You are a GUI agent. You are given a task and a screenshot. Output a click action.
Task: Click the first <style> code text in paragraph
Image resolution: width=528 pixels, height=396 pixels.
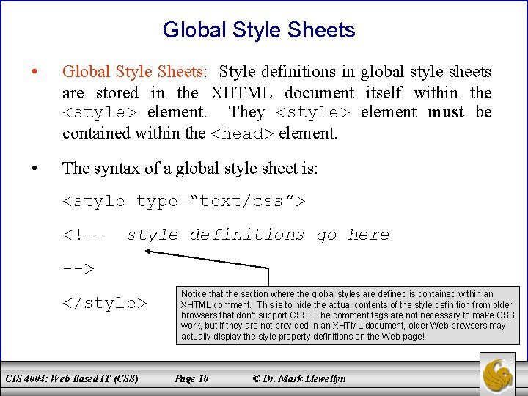point(100,112)
